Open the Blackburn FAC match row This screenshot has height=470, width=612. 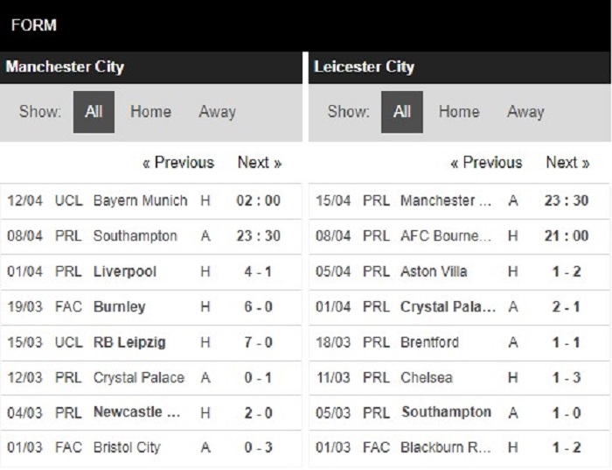pos(446,447)
